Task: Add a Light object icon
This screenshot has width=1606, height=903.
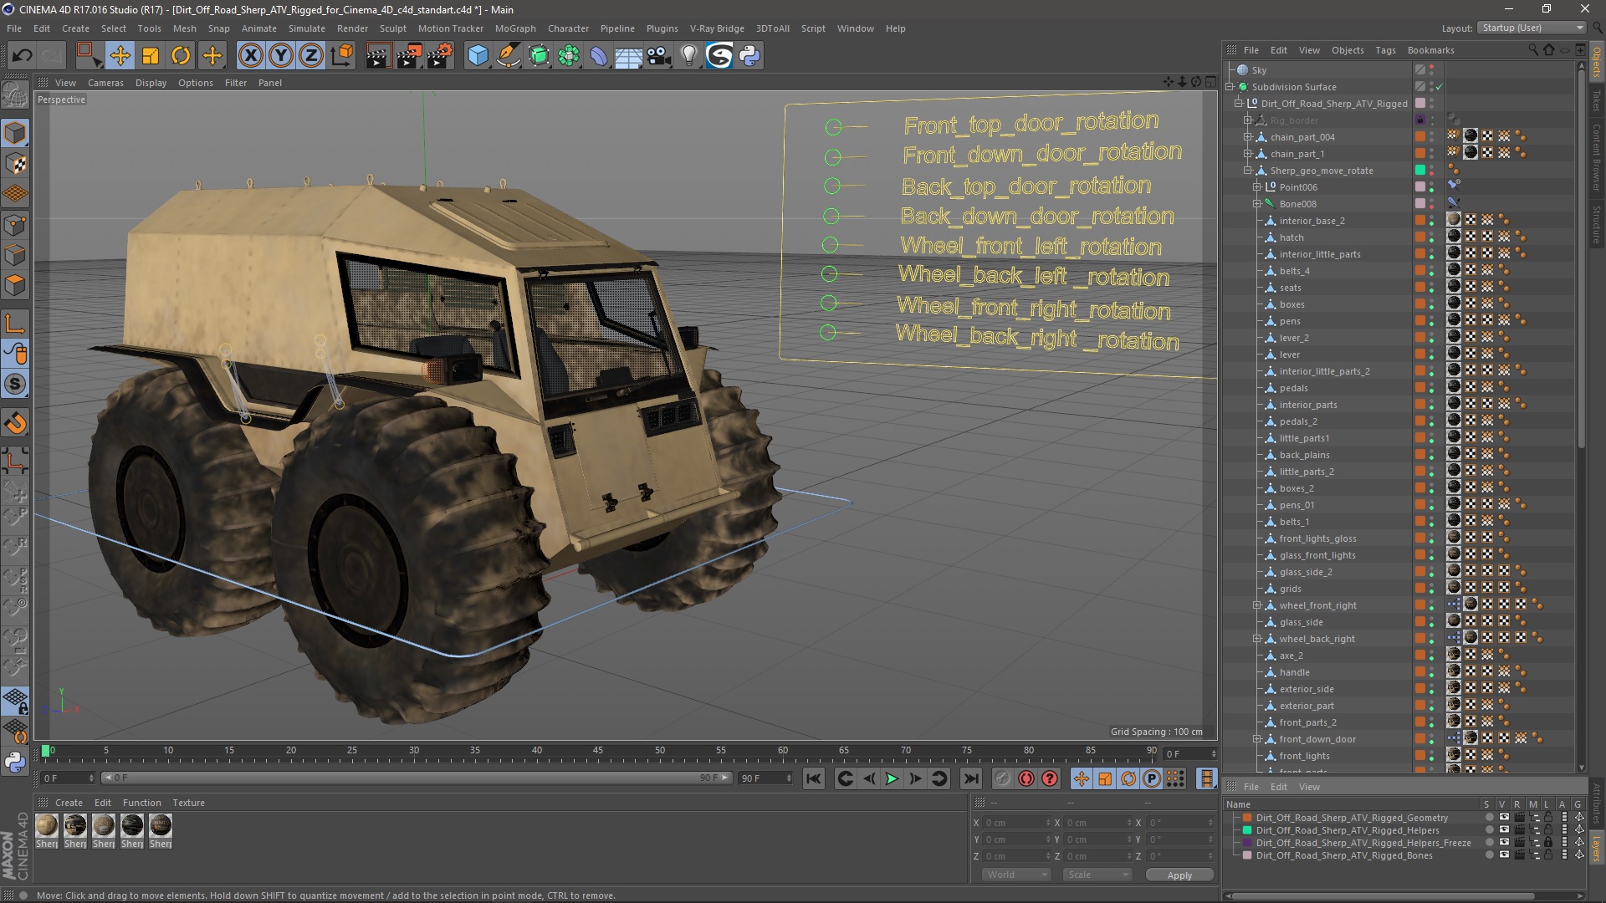Action: pos(689,56)
